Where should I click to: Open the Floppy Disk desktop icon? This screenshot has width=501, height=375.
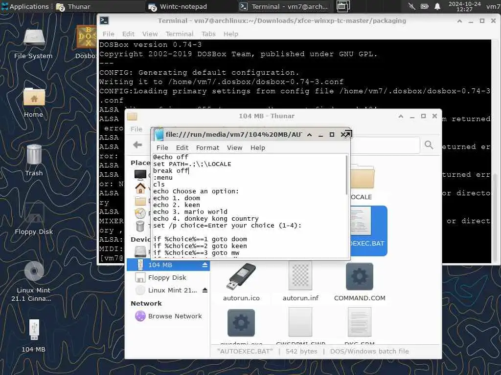[34, 219]
